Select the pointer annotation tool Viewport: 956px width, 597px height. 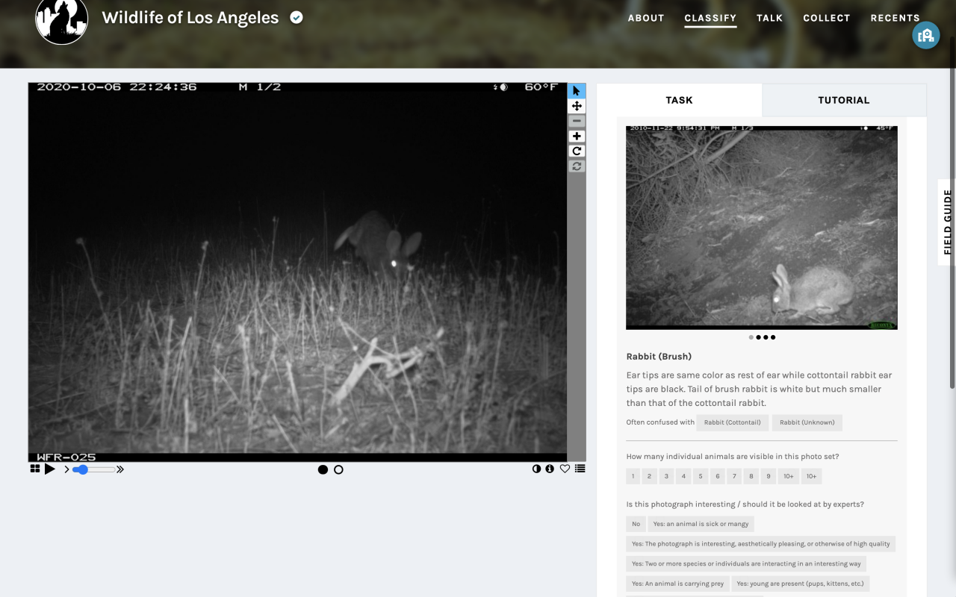pos(577,91)
